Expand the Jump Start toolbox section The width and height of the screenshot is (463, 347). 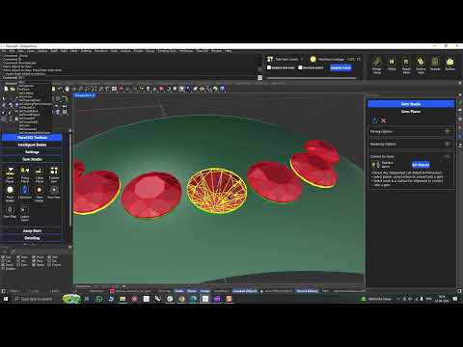32,231
